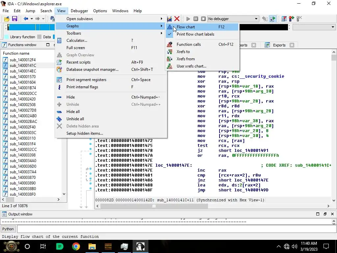This screenshot has width=337, height=253.
Task: Select Print internal flags entry
Action: (x=111, y=87)
